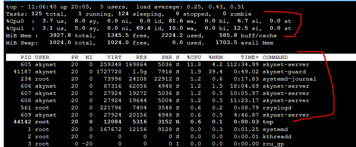Click the MiB Swap label

(22, 43)
